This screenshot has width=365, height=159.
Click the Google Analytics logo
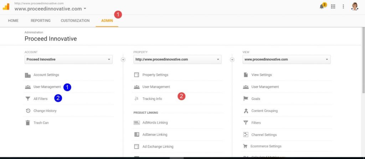6,6
